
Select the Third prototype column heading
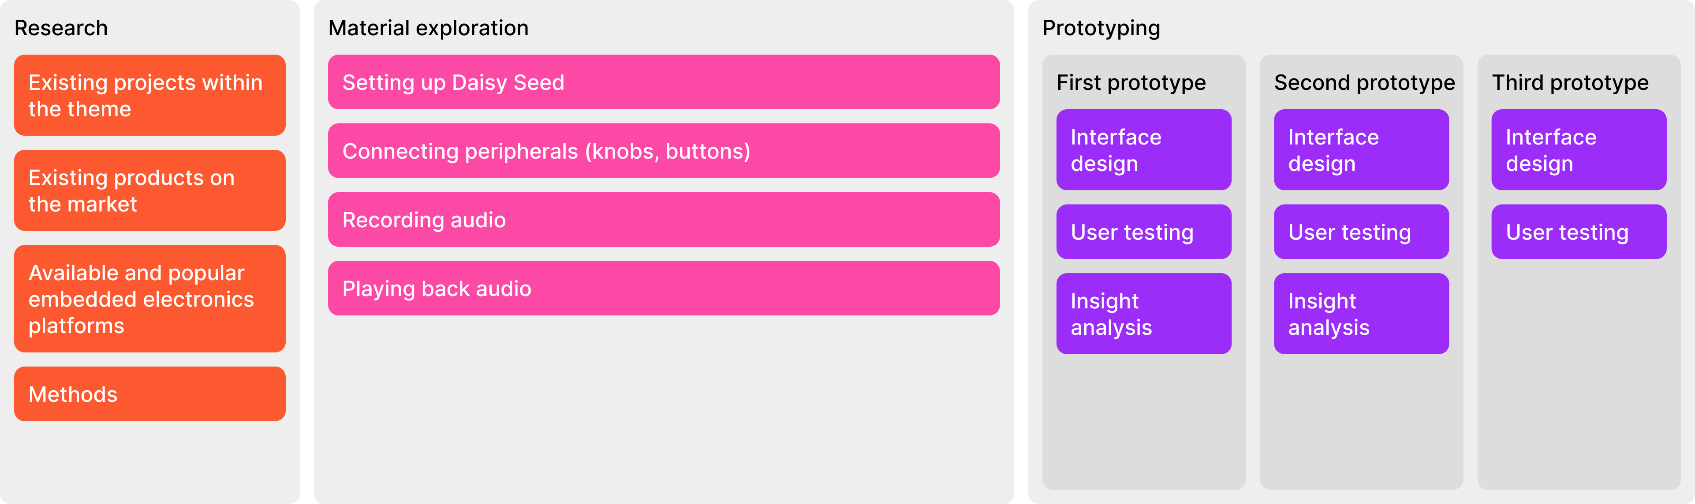pyautogui.click(x=1570, y=83)
